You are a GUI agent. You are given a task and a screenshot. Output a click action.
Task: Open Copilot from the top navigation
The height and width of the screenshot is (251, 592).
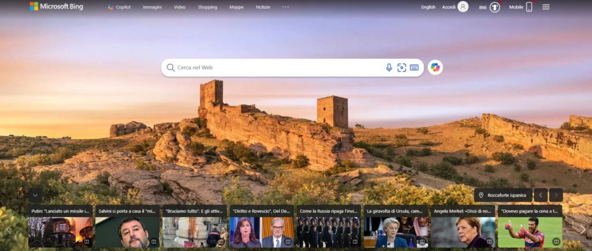click(x=119, y=7)
